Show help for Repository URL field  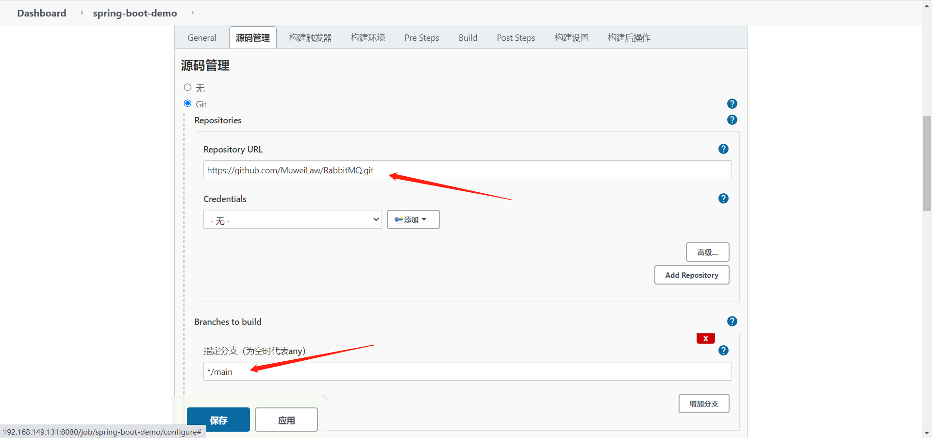pos(723,149)
